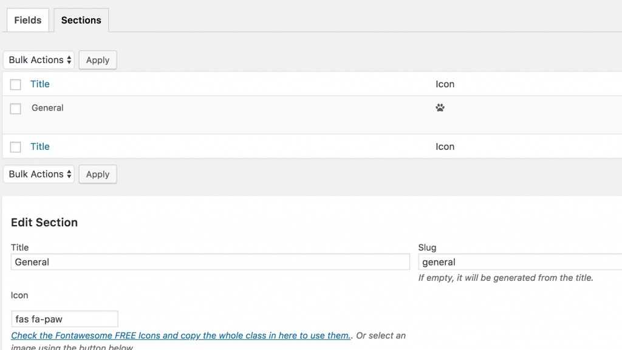
Task: Check the select-all checkbox in table footer
Action: coord(15,147)
